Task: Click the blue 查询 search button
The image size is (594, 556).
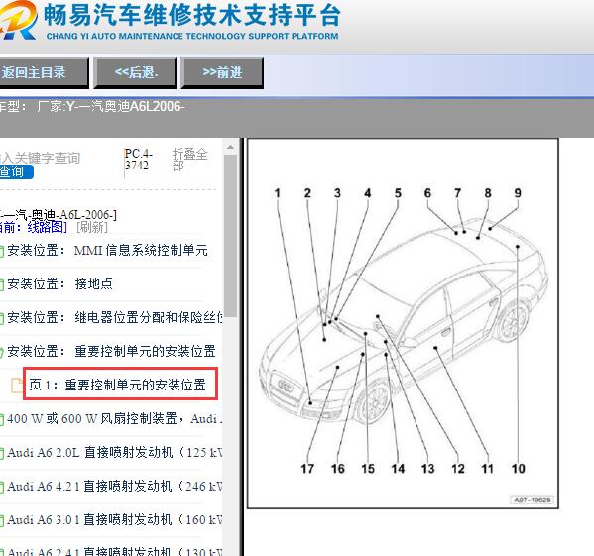Action: click(16, 171)
